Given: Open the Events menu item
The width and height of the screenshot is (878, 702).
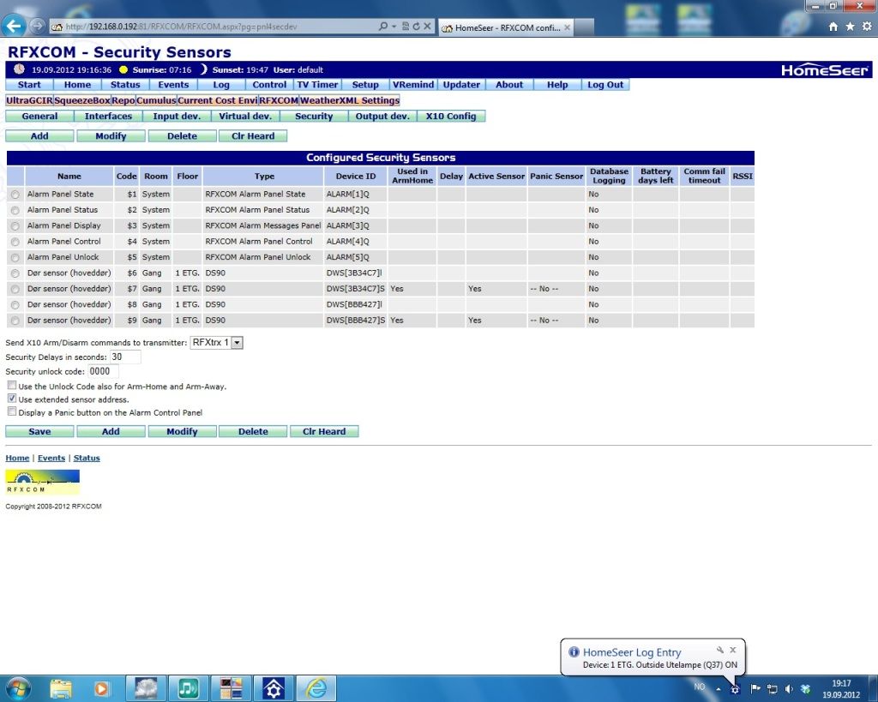Looking at the screenshot, I should (173, 85).
